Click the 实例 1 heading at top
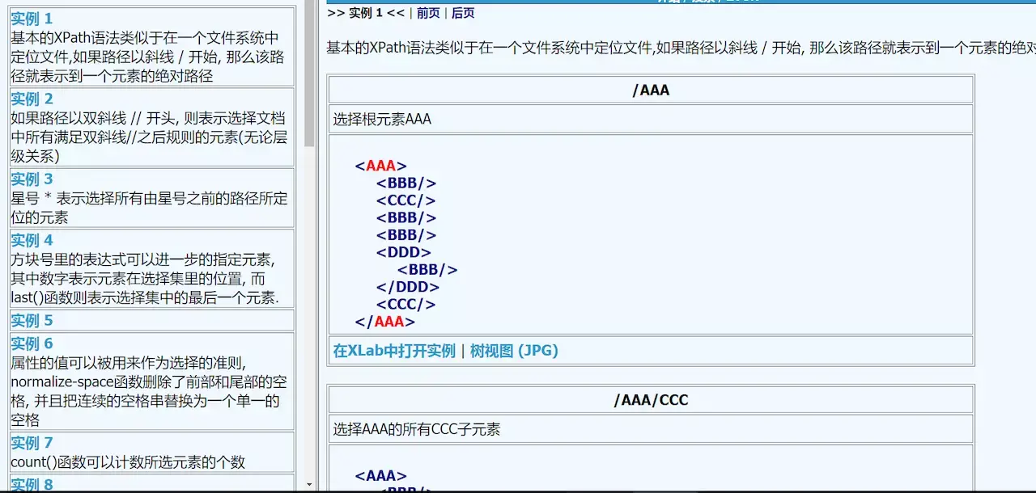Image resolution: width=1036 pixels, height=493 pixels. coord(366,13)
